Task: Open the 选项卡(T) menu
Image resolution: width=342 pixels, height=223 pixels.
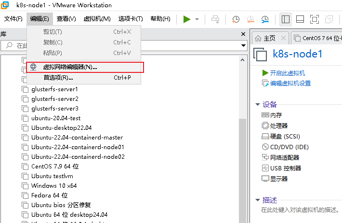Action: click(x=131, y=19)
